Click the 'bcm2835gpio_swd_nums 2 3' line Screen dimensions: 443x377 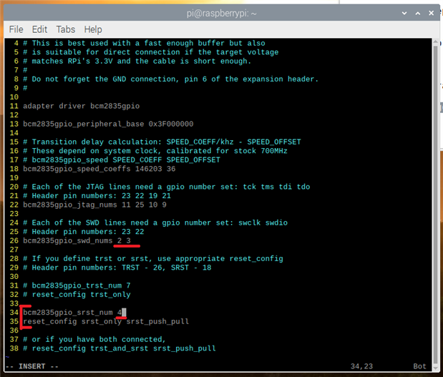pyautogui.click(x=77, y=240)
